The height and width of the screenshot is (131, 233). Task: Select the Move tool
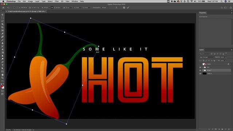pyautogui.click(x=3, y=15)
